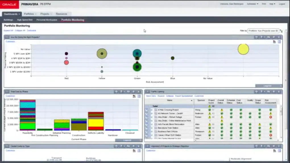Click the chart view icon in Total Cost by Phase
Image resolution: width=290 pixels, height=163 pixels.
click(x=134, y=96)
